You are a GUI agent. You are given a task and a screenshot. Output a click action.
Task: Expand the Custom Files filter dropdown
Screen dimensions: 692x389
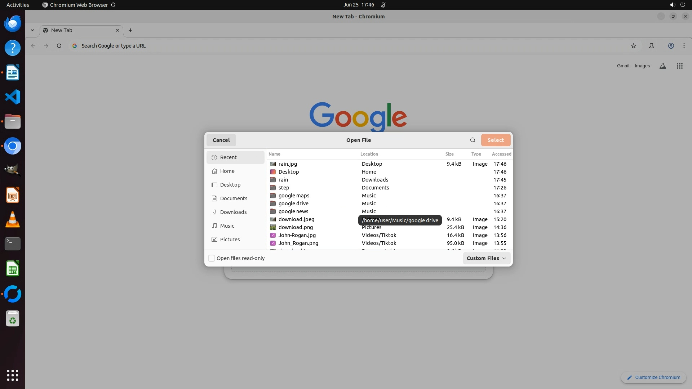coord(486,258)
